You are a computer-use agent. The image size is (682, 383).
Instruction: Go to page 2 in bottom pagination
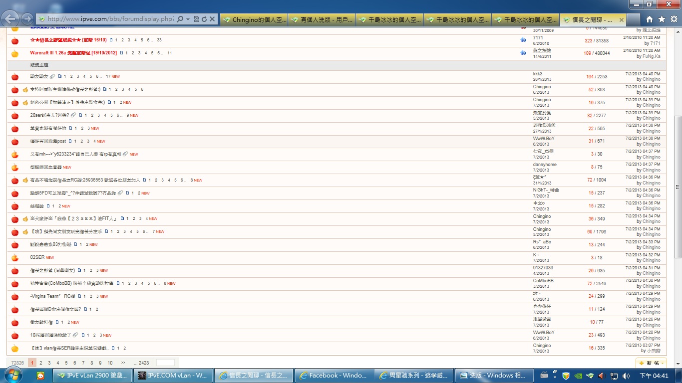[41, 363]
